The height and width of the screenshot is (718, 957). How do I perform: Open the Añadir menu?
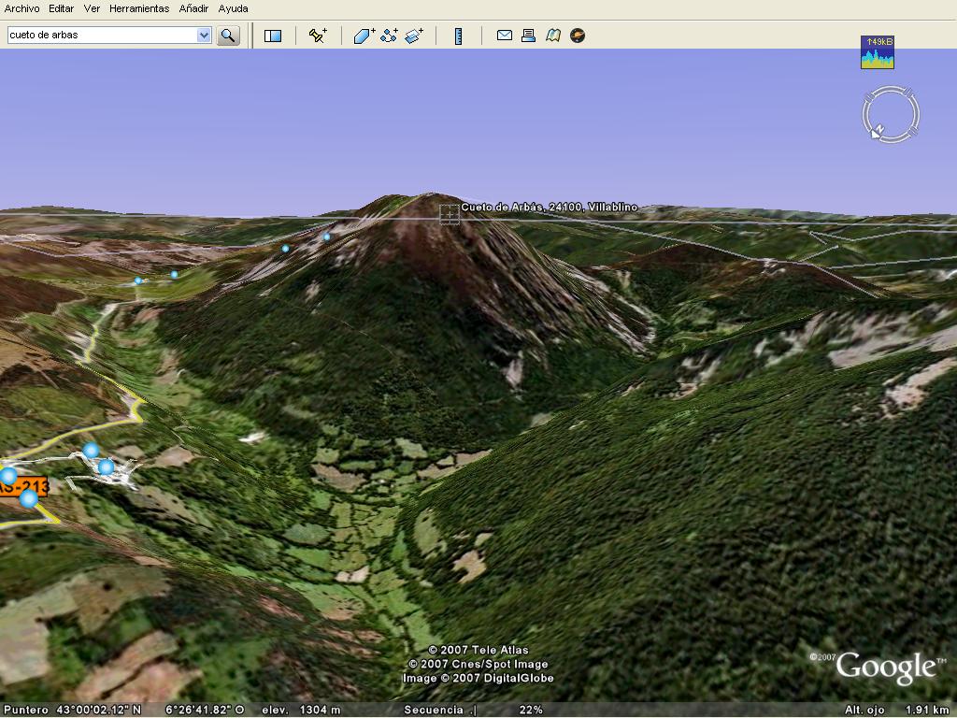pos(193,8)
